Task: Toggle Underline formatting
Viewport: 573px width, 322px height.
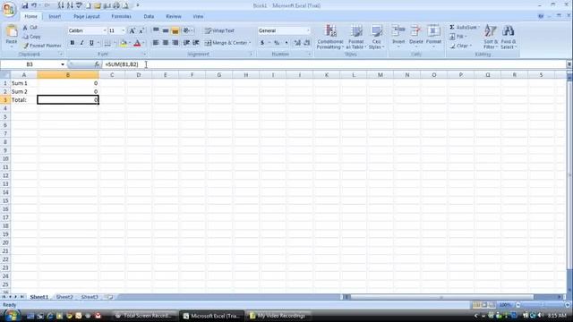Action: [x=91, y=43]
